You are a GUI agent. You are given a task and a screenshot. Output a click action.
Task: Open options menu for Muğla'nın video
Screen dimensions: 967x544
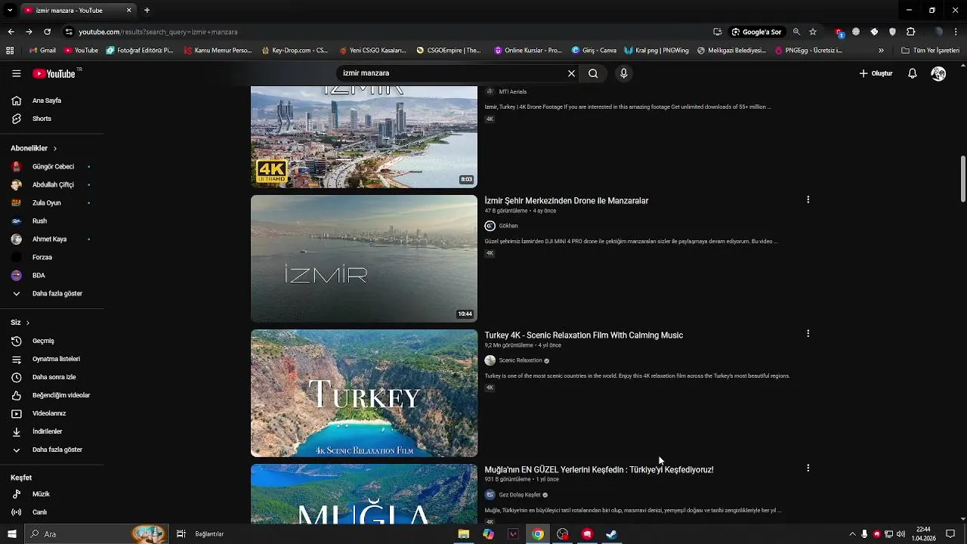tap(808, 468)
